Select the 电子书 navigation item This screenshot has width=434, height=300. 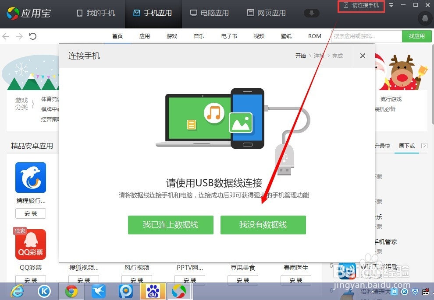(x=229, y=36)
